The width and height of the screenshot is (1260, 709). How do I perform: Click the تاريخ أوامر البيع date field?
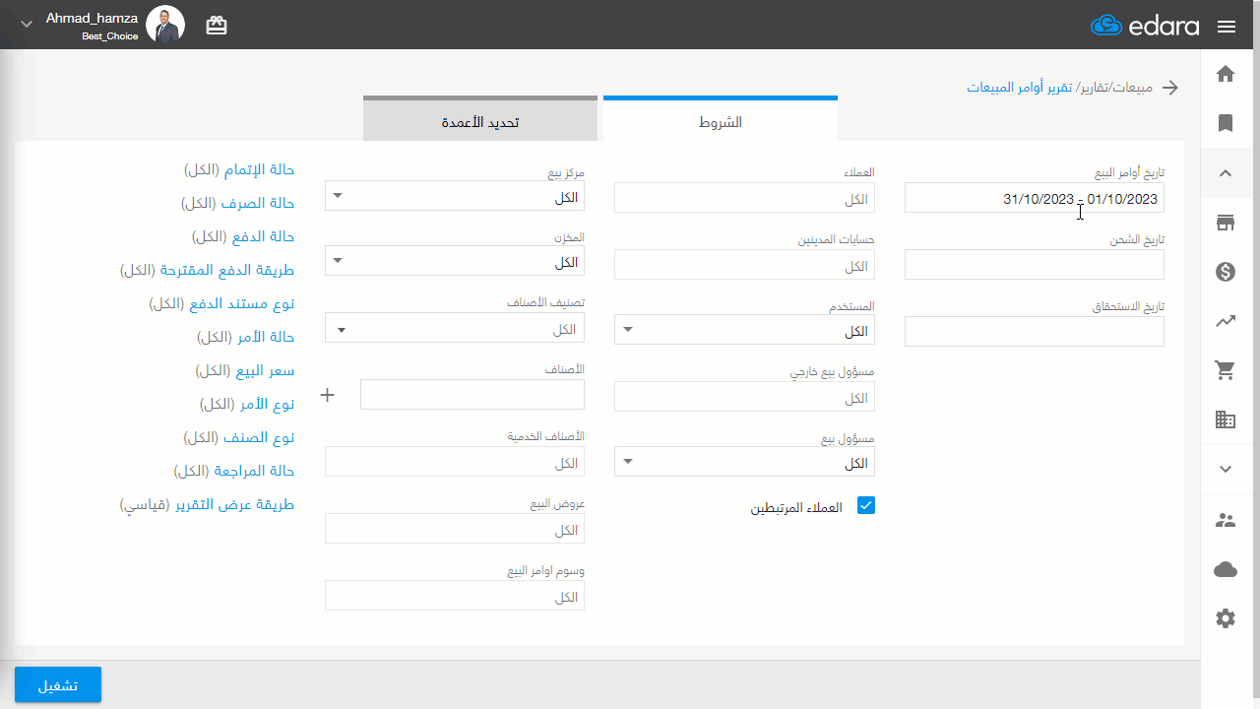[x=1035, y=198]
